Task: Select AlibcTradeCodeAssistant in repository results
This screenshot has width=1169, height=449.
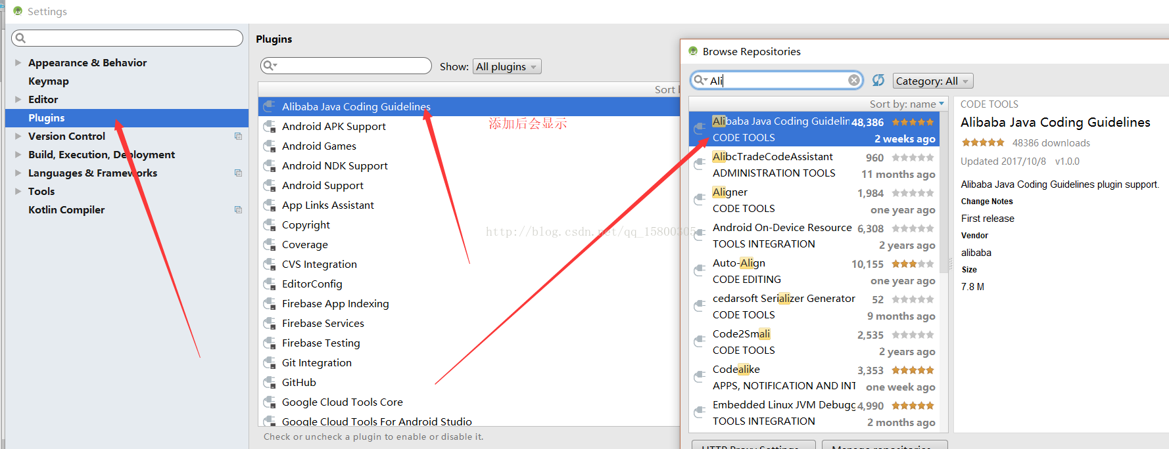Action: pos(814,165)
